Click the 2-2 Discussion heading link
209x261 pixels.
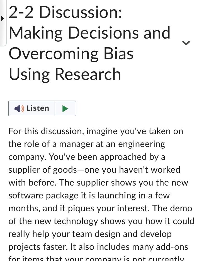click(x=89, y=43)
